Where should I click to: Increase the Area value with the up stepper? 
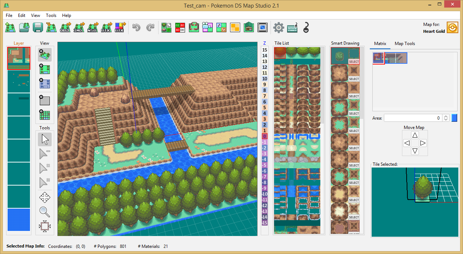click(x=446, y=116)
